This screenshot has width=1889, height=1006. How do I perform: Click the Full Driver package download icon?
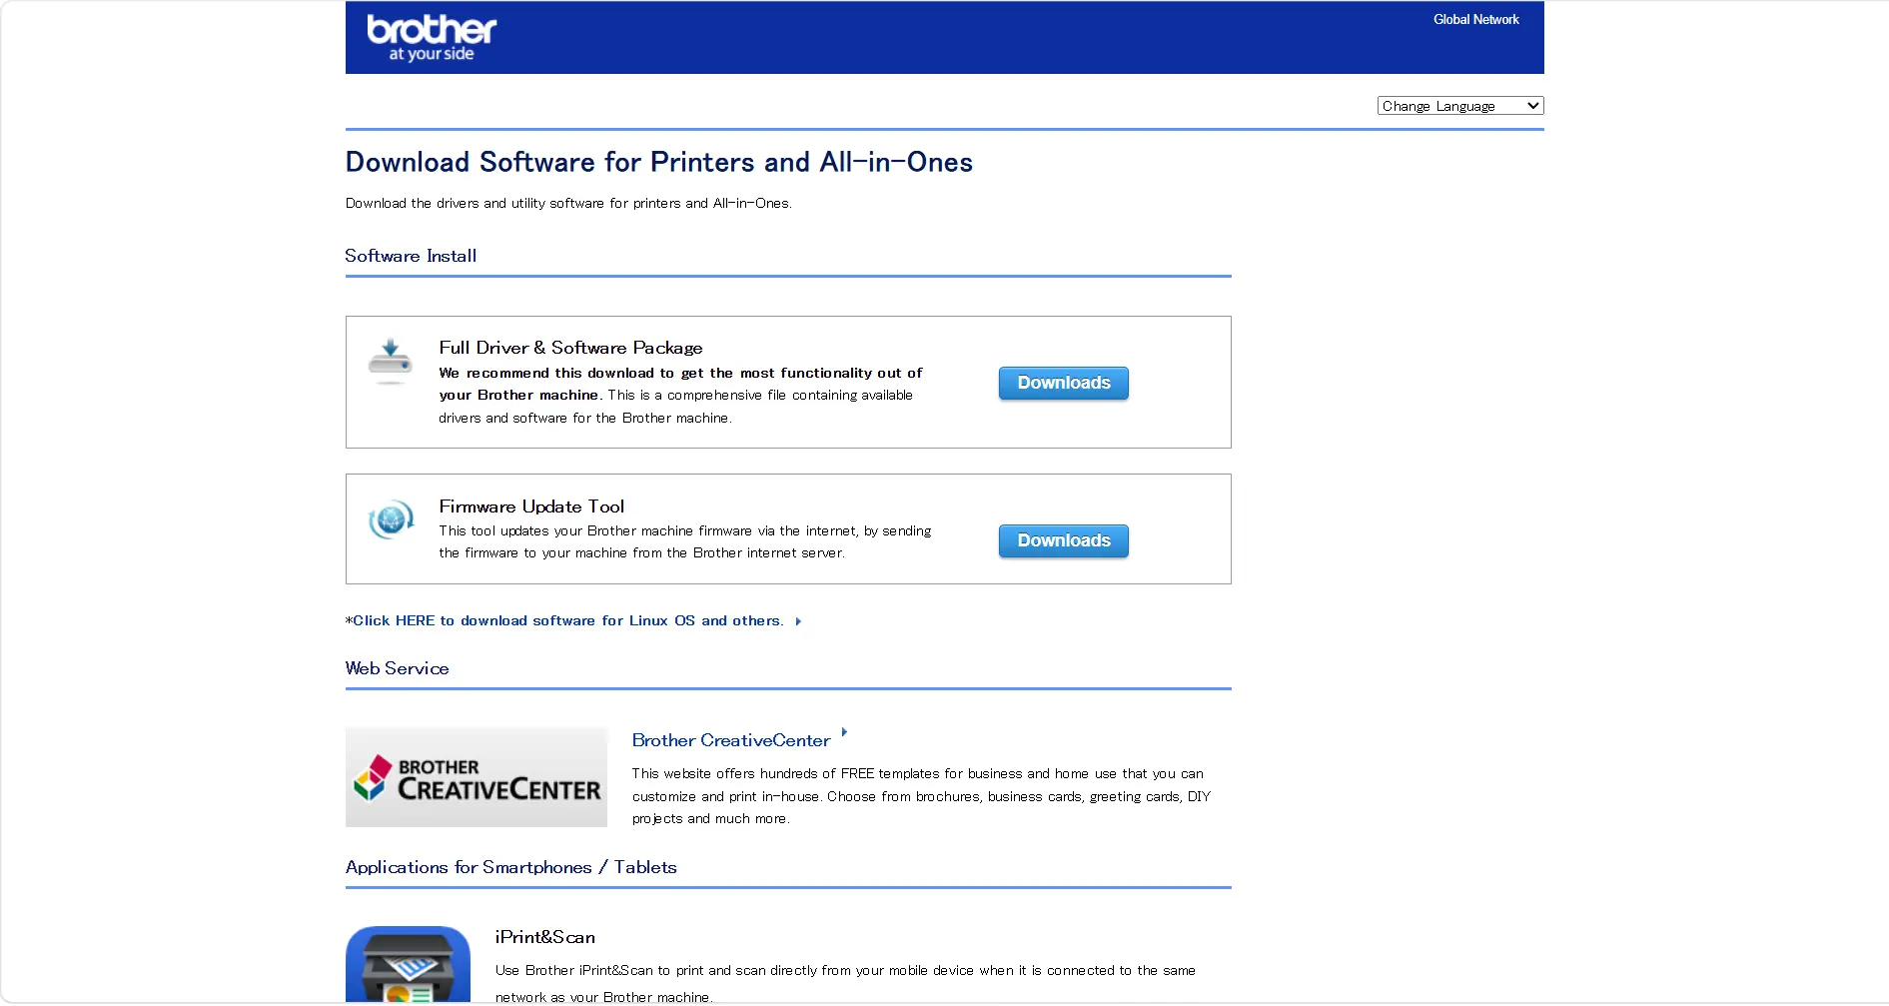[x=390, y=362]
